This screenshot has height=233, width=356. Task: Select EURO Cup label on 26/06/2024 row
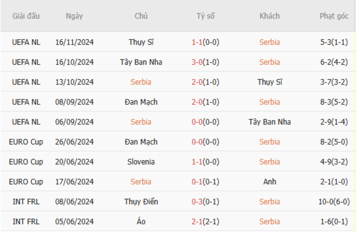point(26,142)
